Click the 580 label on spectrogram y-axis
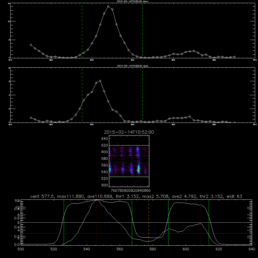Viewport: 258px width, 258px height. point(105,159)
